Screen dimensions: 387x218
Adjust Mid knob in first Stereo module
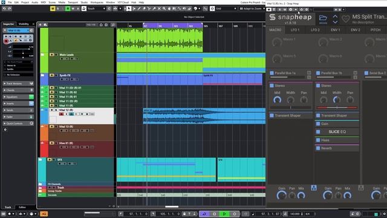[277, 100]
